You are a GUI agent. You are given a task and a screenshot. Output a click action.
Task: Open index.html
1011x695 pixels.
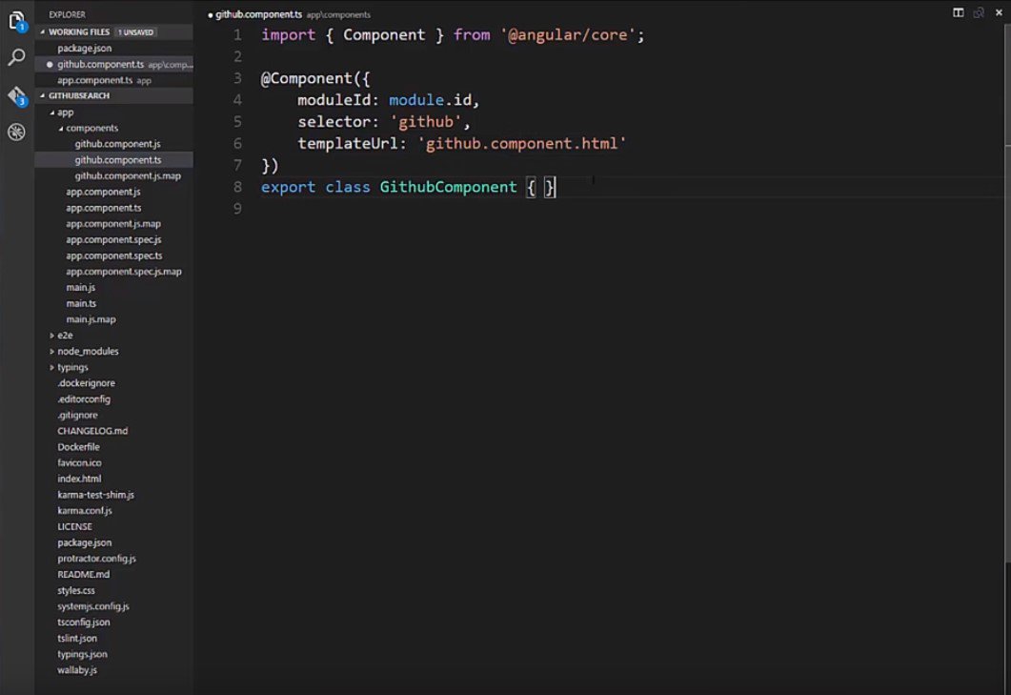pyautogui.click(x=79, y=479)
